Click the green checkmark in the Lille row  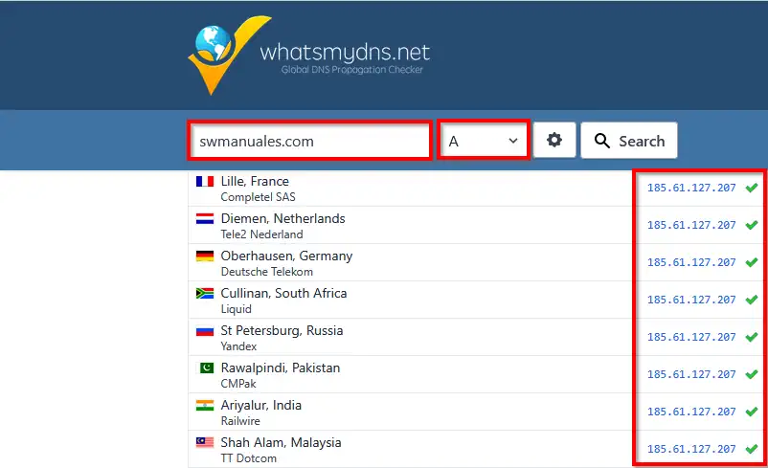click(x=752, y=188)
